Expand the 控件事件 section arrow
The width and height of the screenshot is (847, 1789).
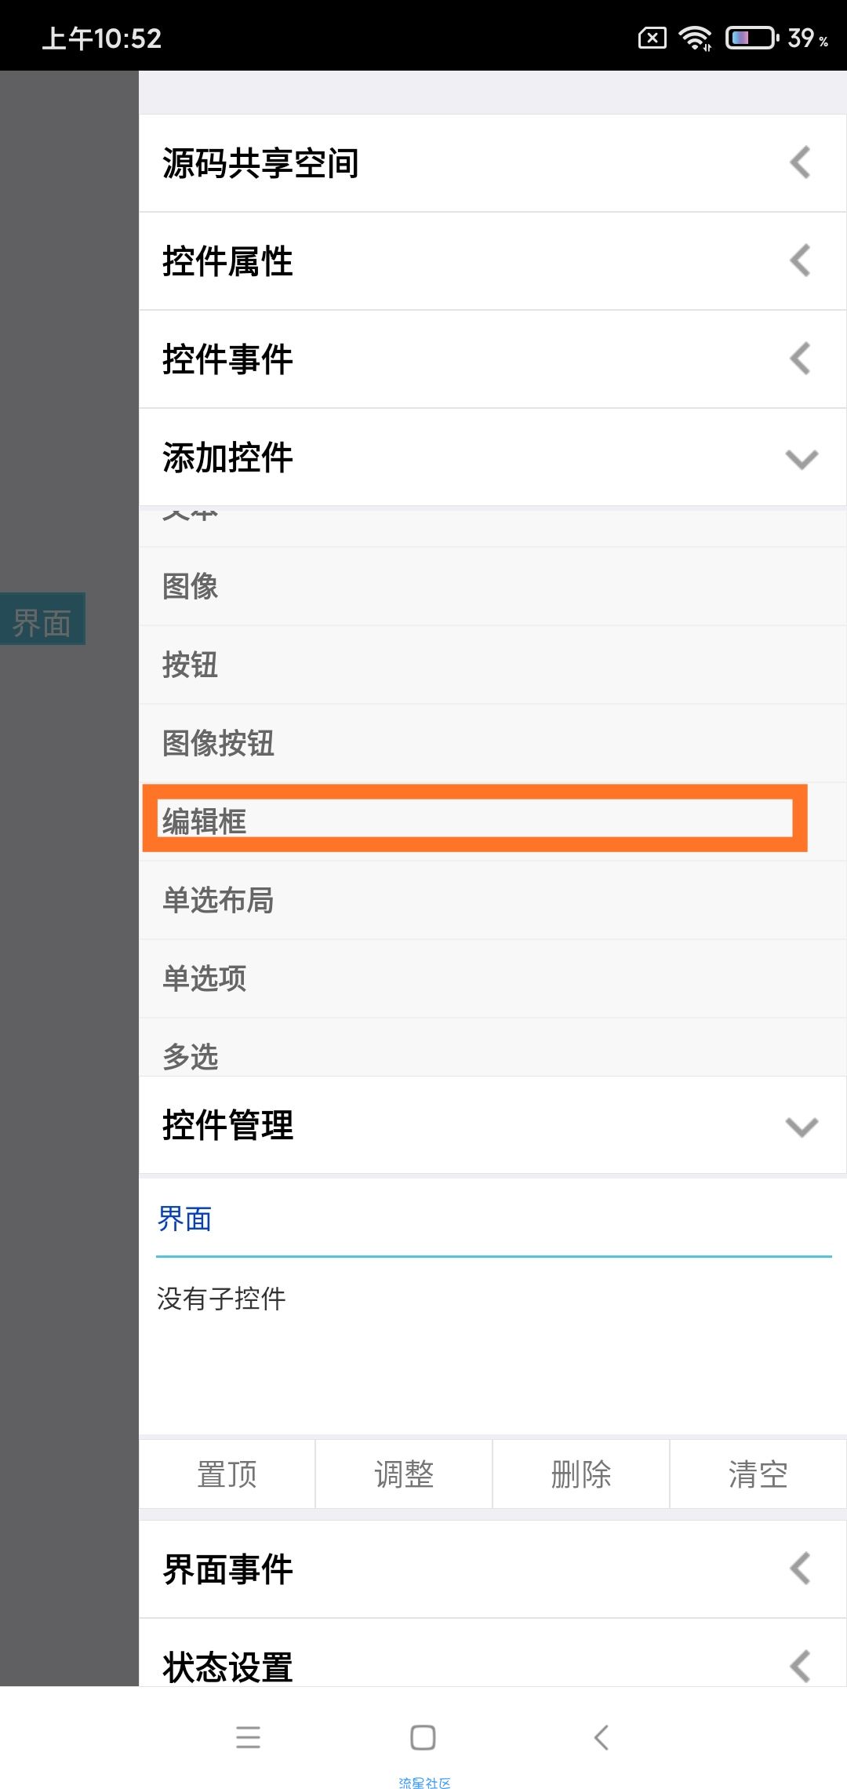[x=800, y=359]
